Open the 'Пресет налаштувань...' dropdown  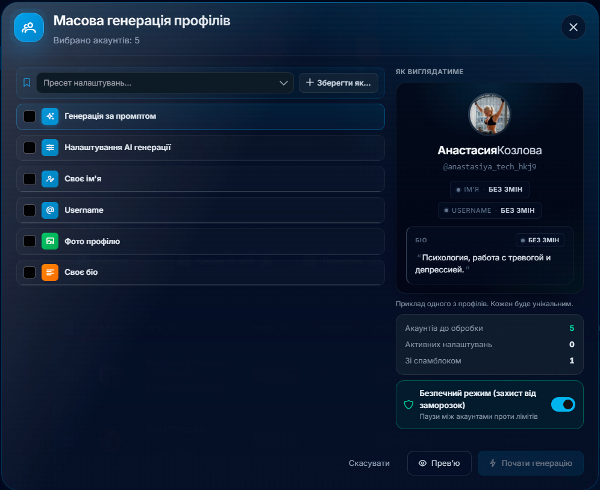(165, 83)
